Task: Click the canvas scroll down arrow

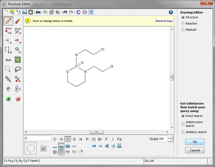Action: 172,128
